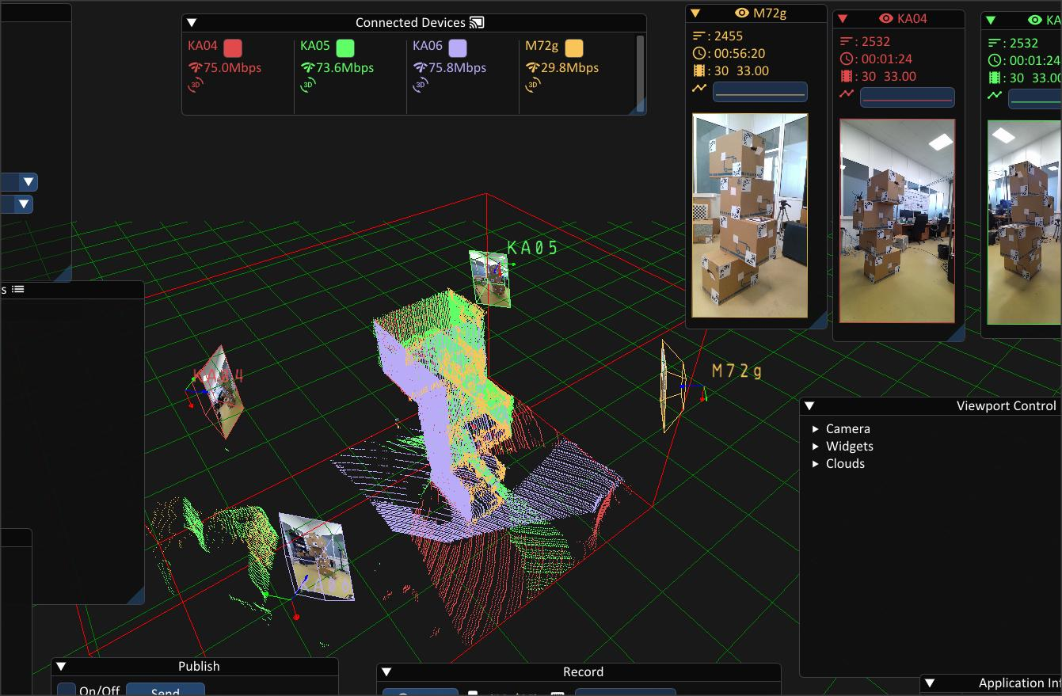Viewport: 1062px width, 696px height.
Task: Click the KA06 wifi signal icon
Action: (420, 68)
